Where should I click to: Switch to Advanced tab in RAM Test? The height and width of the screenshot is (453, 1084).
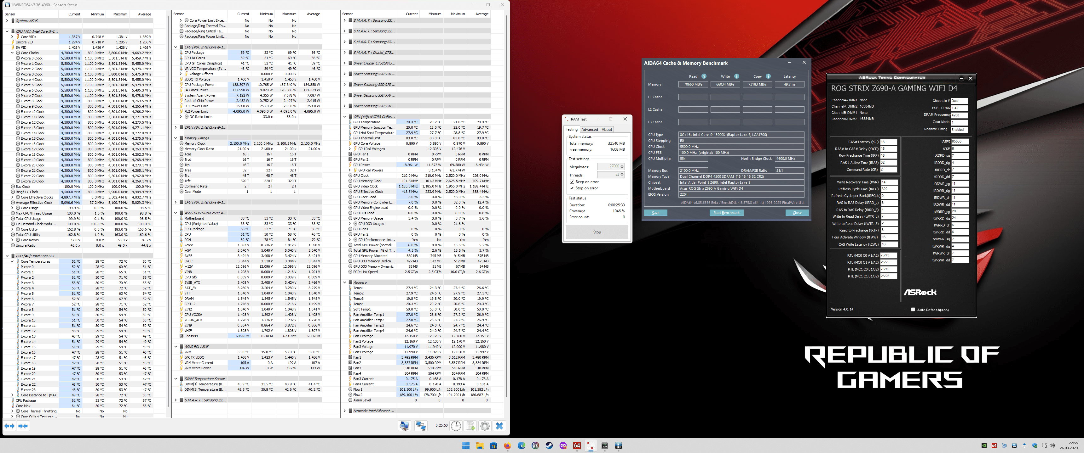[590, 129]
